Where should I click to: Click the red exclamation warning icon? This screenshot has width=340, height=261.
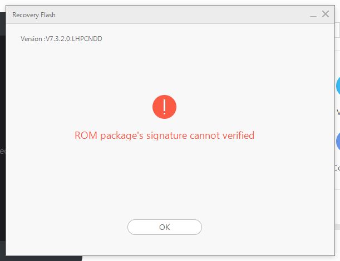pos(164,107)
